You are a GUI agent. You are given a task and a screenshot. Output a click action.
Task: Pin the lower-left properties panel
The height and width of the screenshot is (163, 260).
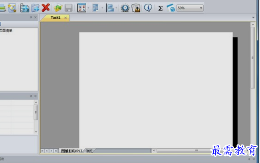[31, 96]
